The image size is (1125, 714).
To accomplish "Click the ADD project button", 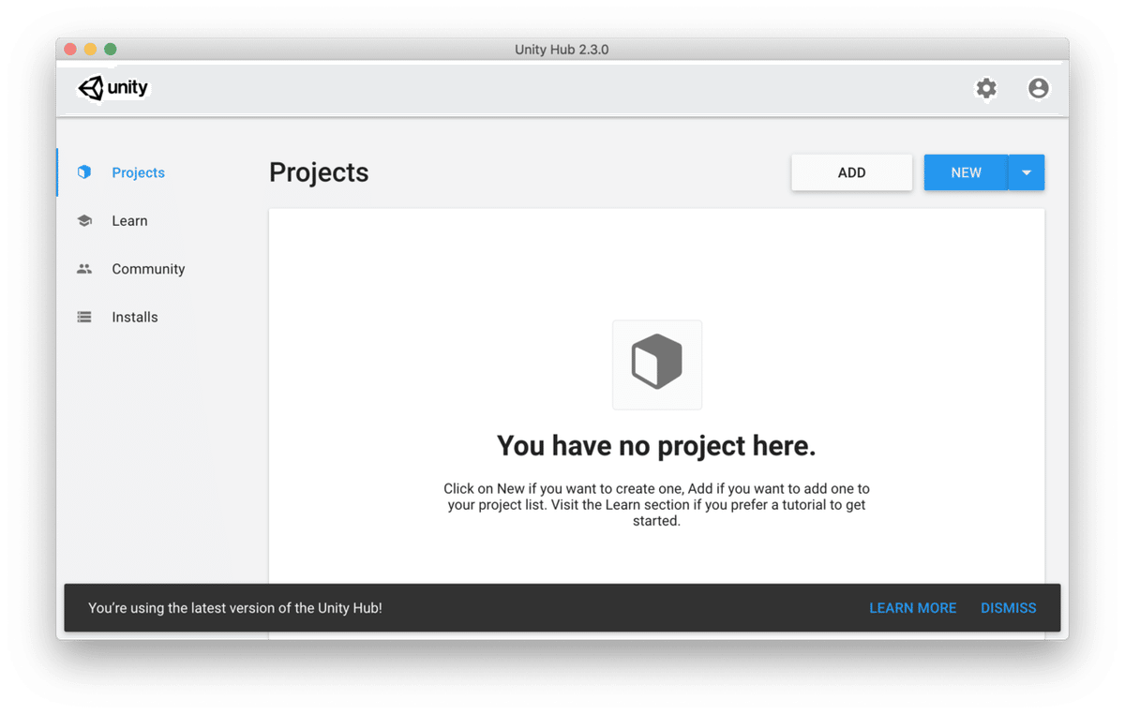I will point(851,172).
